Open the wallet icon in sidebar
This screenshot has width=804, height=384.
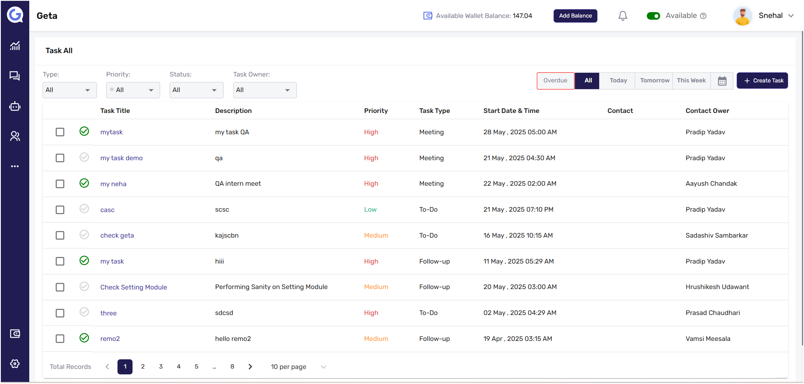[x=15, y=333]
